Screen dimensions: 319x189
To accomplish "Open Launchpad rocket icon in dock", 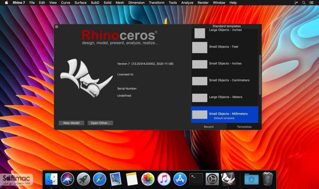I will 83,179.
